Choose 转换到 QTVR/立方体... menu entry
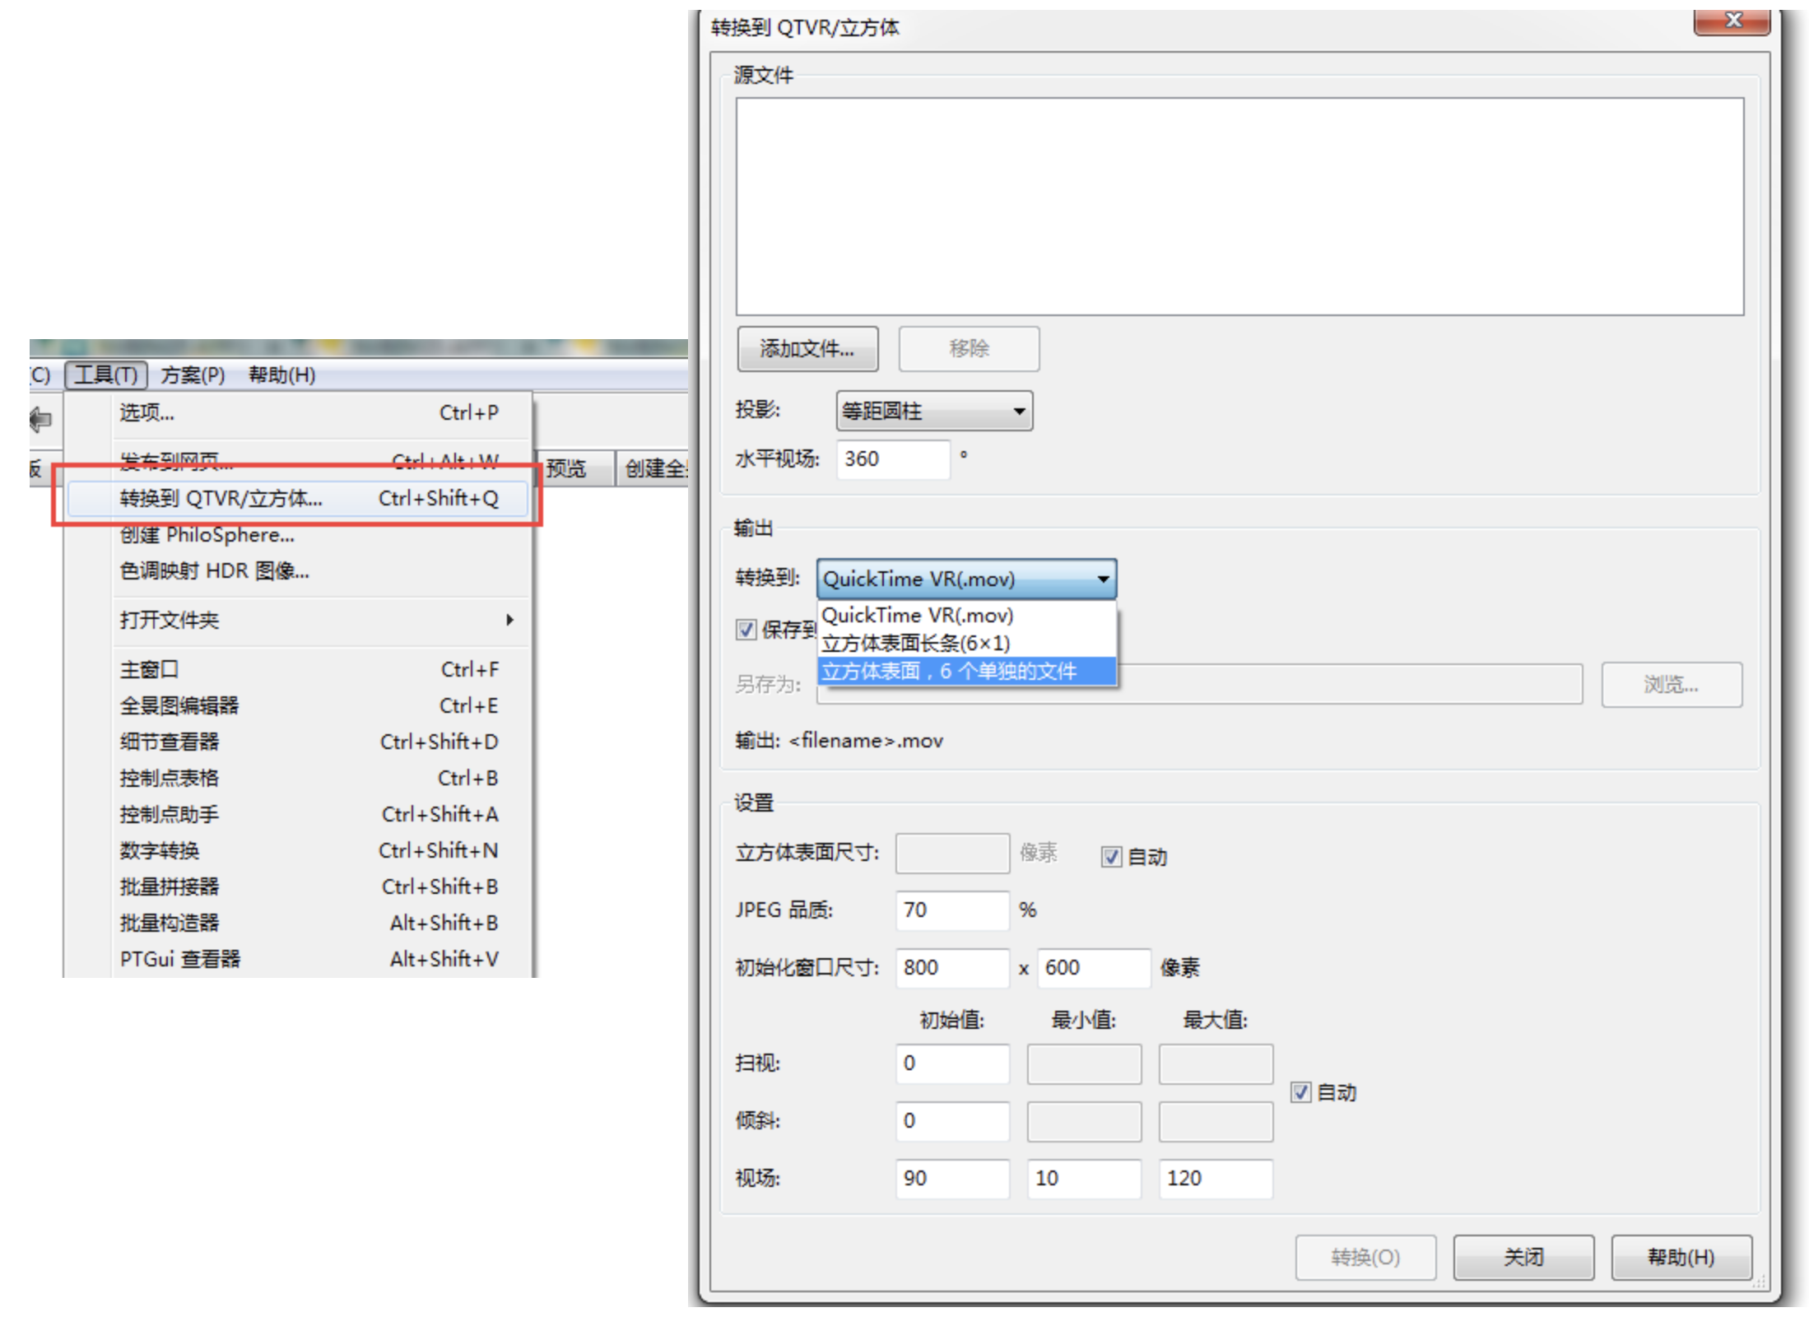1809x1317 pixels. click(298, 498)
